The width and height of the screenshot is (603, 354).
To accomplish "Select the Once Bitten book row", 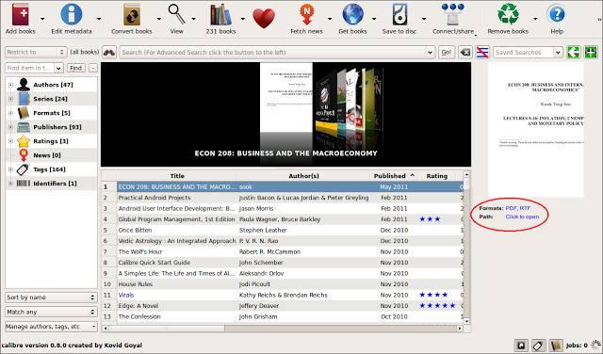I will (283, 230).
